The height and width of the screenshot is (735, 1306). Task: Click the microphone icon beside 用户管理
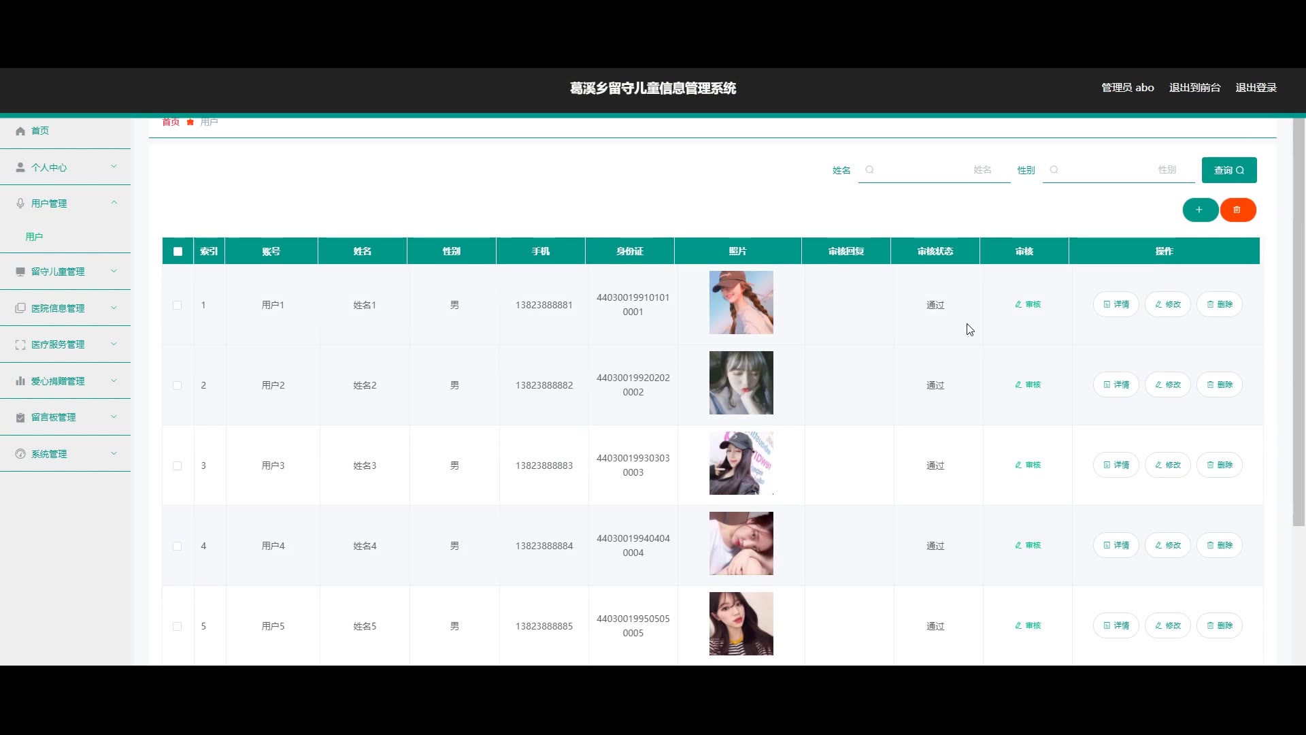tap(20, 203)
